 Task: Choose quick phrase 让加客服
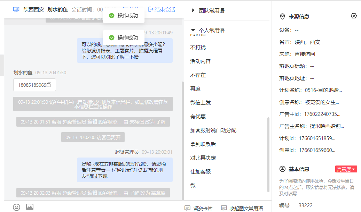[201, 172]
